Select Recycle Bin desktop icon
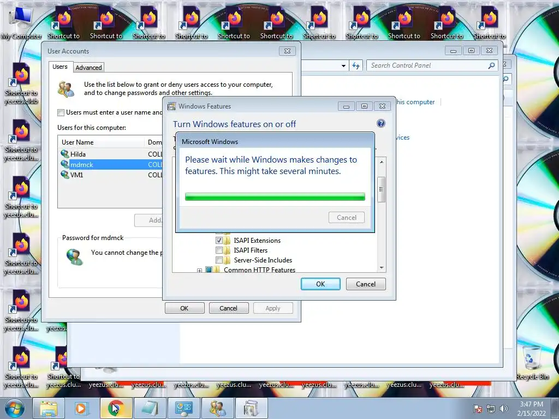Image resolution: width=559 pixels, height=419 pixels. tap(532, 362)
